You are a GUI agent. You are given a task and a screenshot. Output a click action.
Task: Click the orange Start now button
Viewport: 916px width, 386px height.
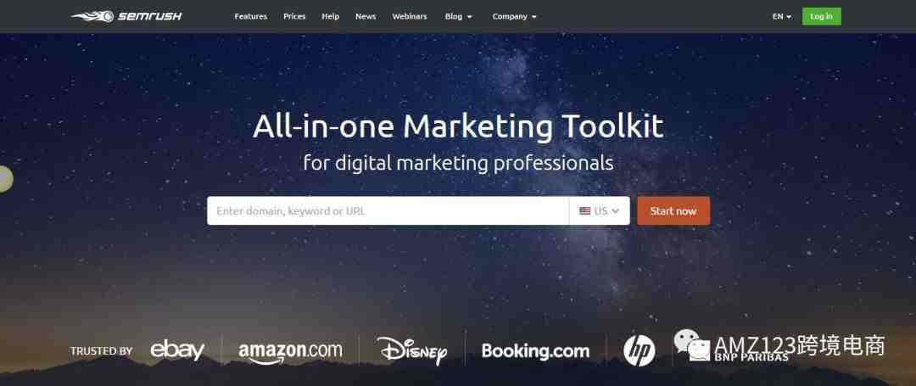[x=673, y=210]
